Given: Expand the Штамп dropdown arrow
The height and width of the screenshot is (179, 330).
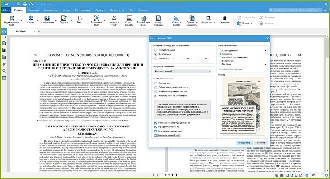Looking at the screenshot, I should pos(38,21).
